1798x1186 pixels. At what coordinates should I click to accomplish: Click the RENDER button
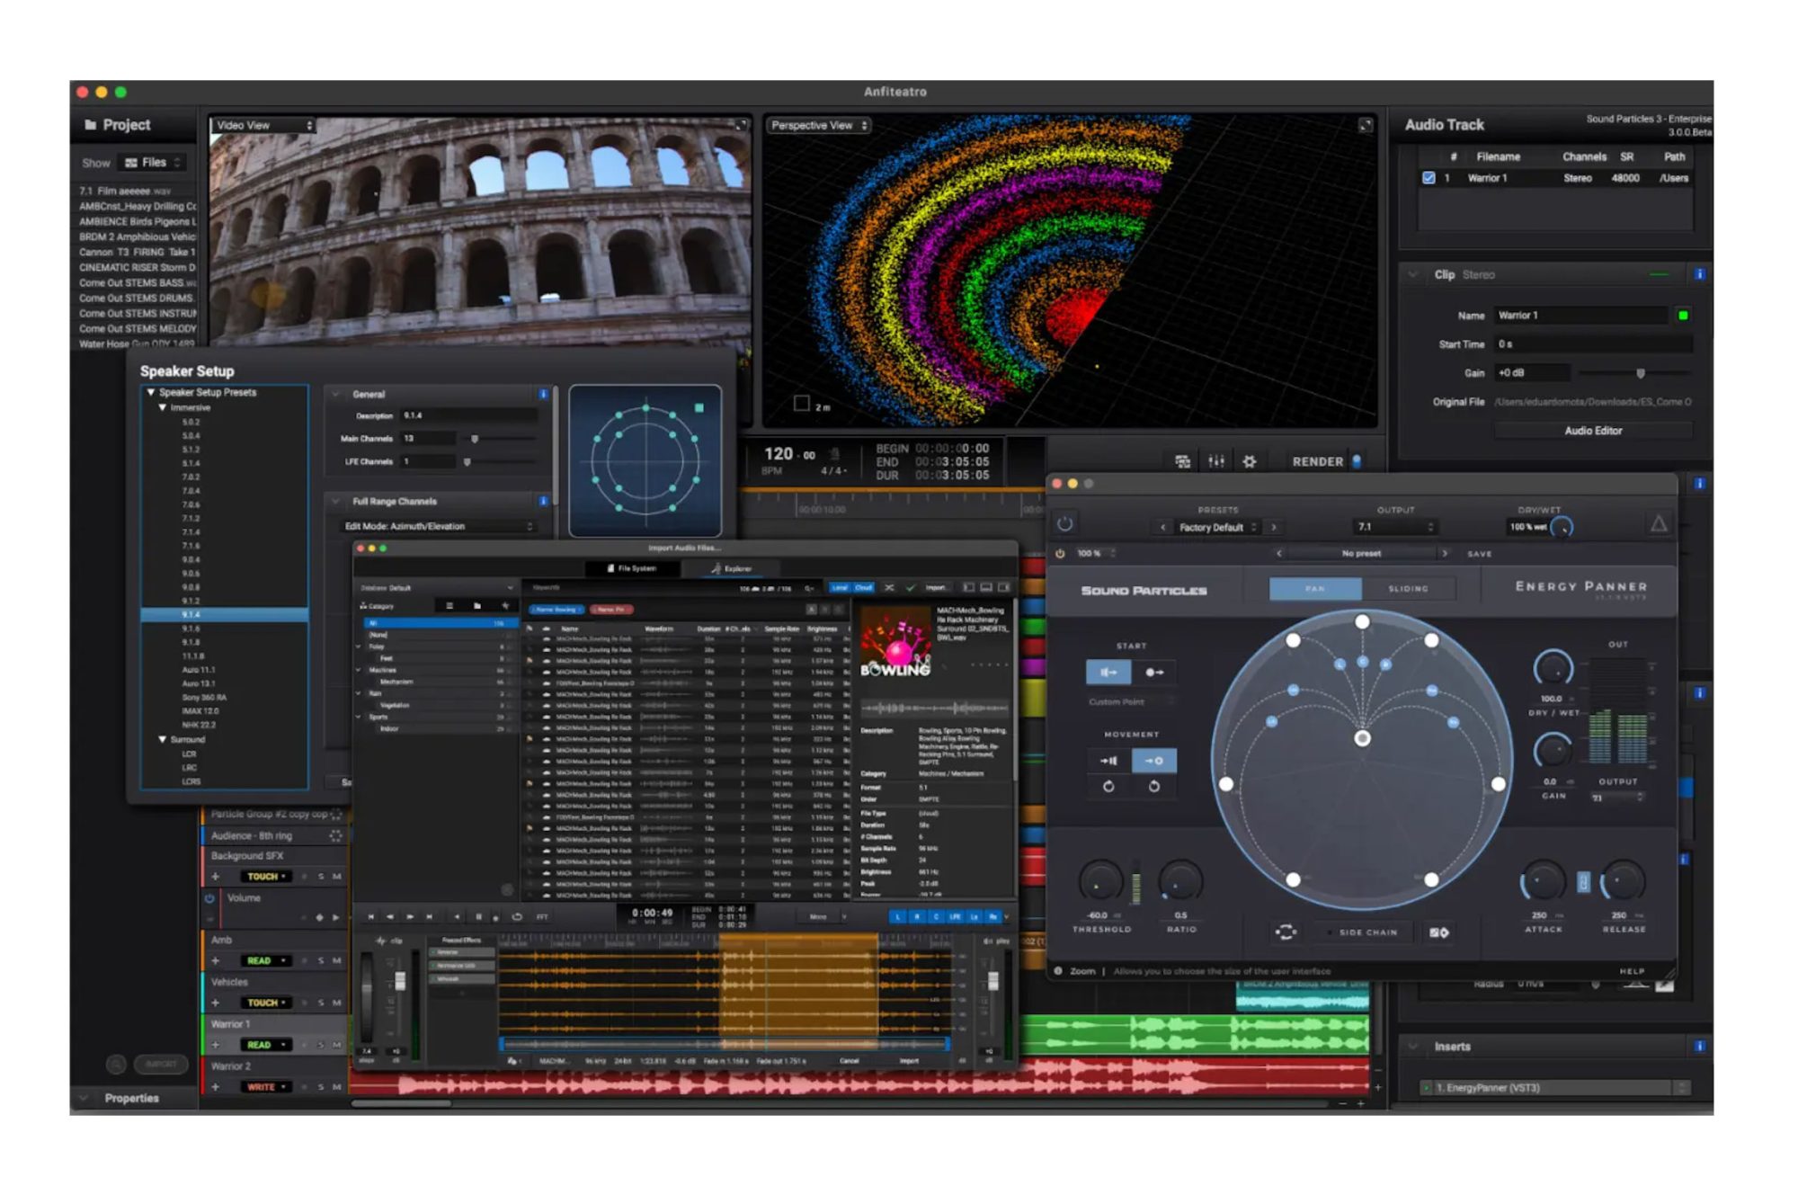(x=1317, y=461)
